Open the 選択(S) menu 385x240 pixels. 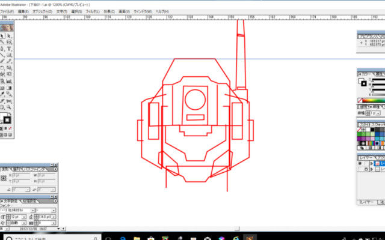point(76,11)
